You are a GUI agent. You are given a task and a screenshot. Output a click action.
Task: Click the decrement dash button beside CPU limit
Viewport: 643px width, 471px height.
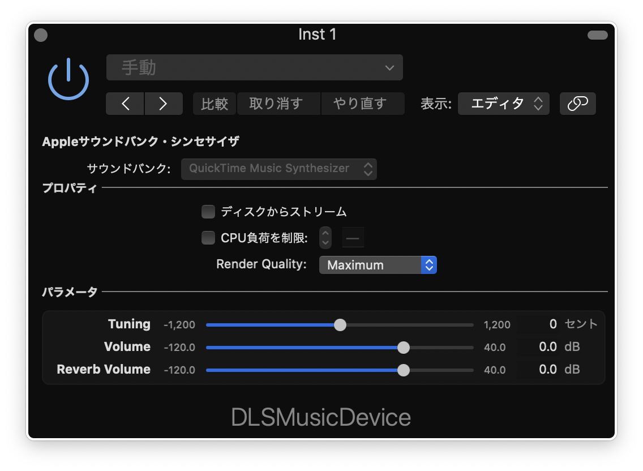click(353, 237)
